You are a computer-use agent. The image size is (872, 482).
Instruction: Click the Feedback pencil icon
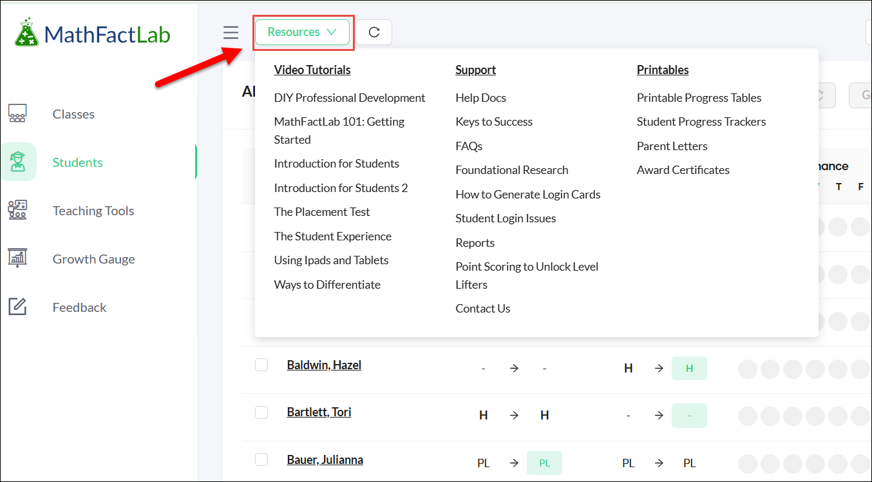click(x=17, y=307)
